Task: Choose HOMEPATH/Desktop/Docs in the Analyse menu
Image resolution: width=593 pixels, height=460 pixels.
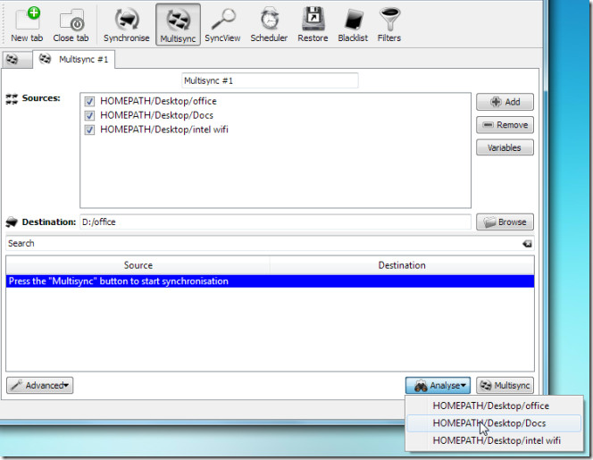Action: pyautogui.click(x=494, y=423)
